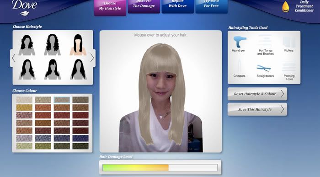
Task: Open the Repair With Dove tab
Action: [x=177, y=6]
